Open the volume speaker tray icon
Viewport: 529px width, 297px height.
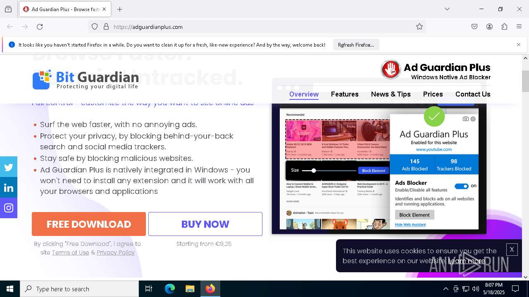pos(476,289)
